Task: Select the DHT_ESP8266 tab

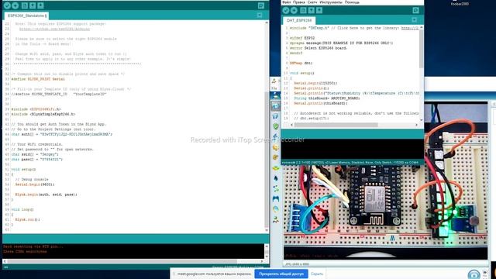Action: pyautogui.click(x=299, y=21)
